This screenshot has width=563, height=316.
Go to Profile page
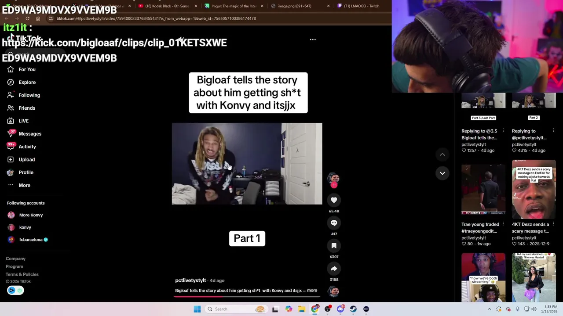pos(20,172)
